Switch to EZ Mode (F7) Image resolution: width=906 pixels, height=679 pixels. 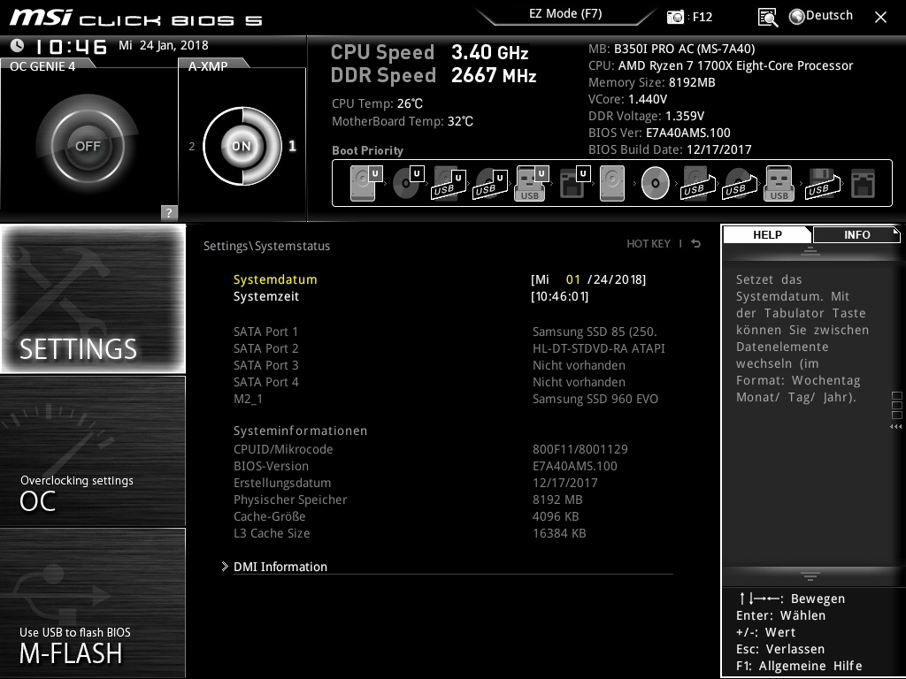click(x=565, y=13)
